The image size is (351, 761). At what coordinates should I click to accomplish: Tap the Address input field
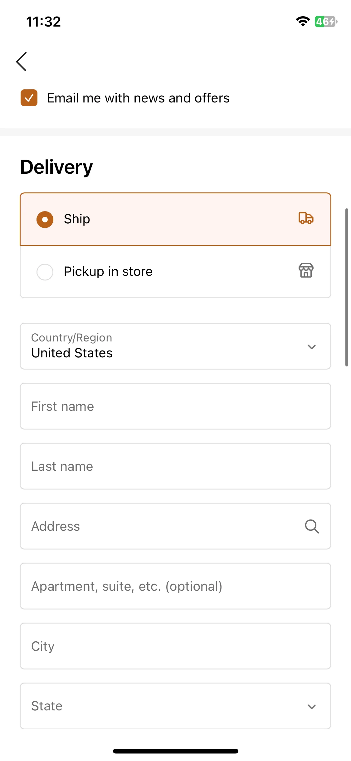[x=162, y=526]
